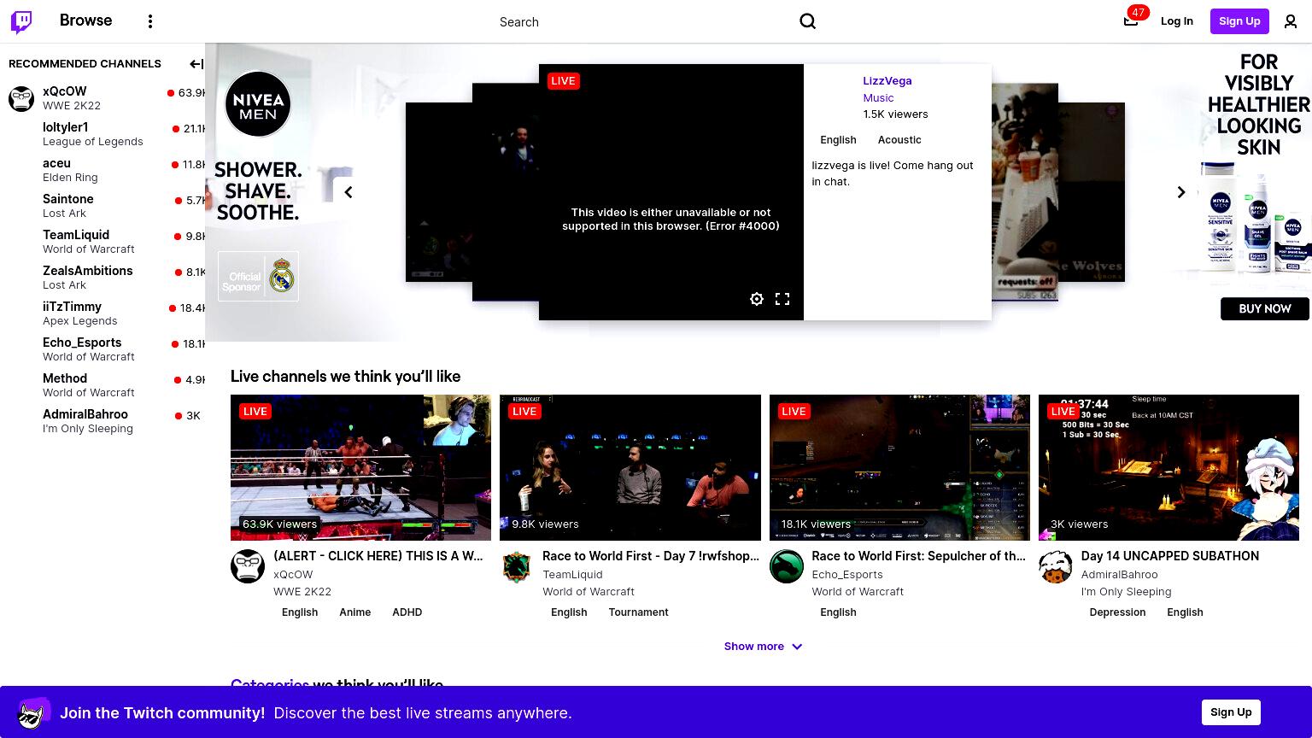Open LizzVega channel link
Image resolution: width=1312 pixels, height=738 pixels.
[887, 80]
